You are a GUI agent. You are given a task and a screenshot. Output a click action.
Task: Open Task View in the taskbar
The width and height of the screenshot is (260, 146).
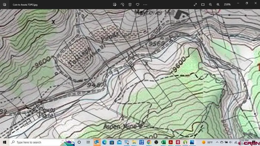88,142
